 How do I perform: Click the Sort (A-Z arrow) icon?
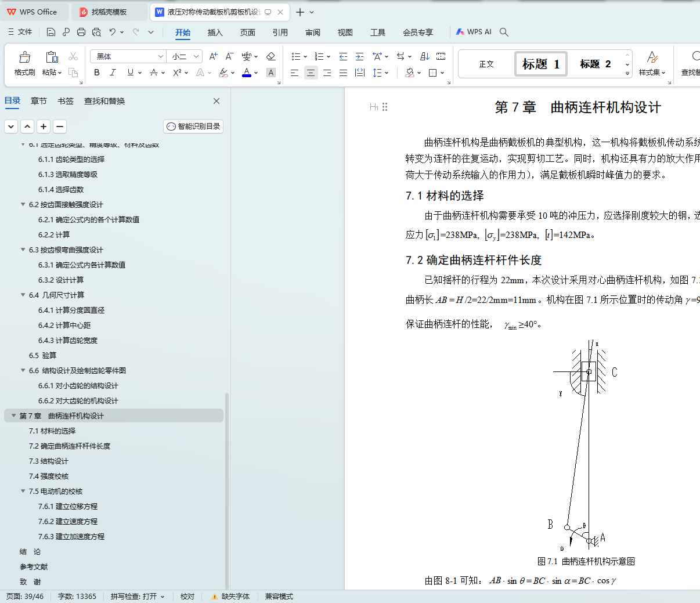pos(425,56)
